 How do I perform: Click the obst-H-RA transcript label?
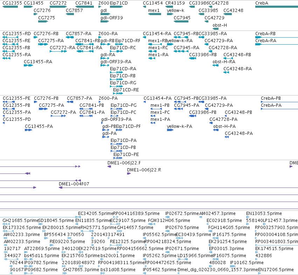[224, 62]
